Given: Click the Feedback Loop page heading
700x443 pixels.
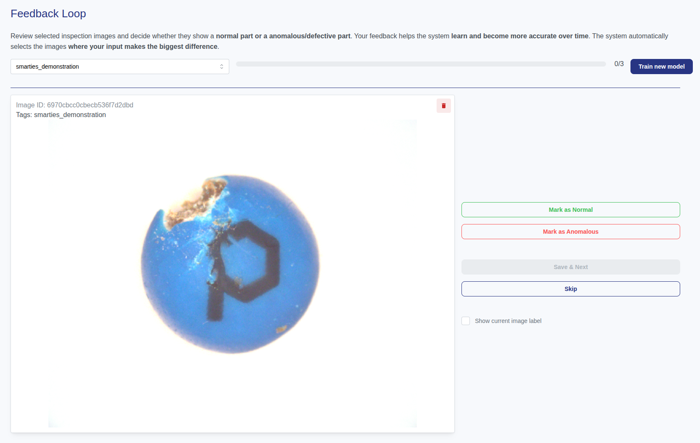Looking at the screenshot, I should (x=48, y=14).
